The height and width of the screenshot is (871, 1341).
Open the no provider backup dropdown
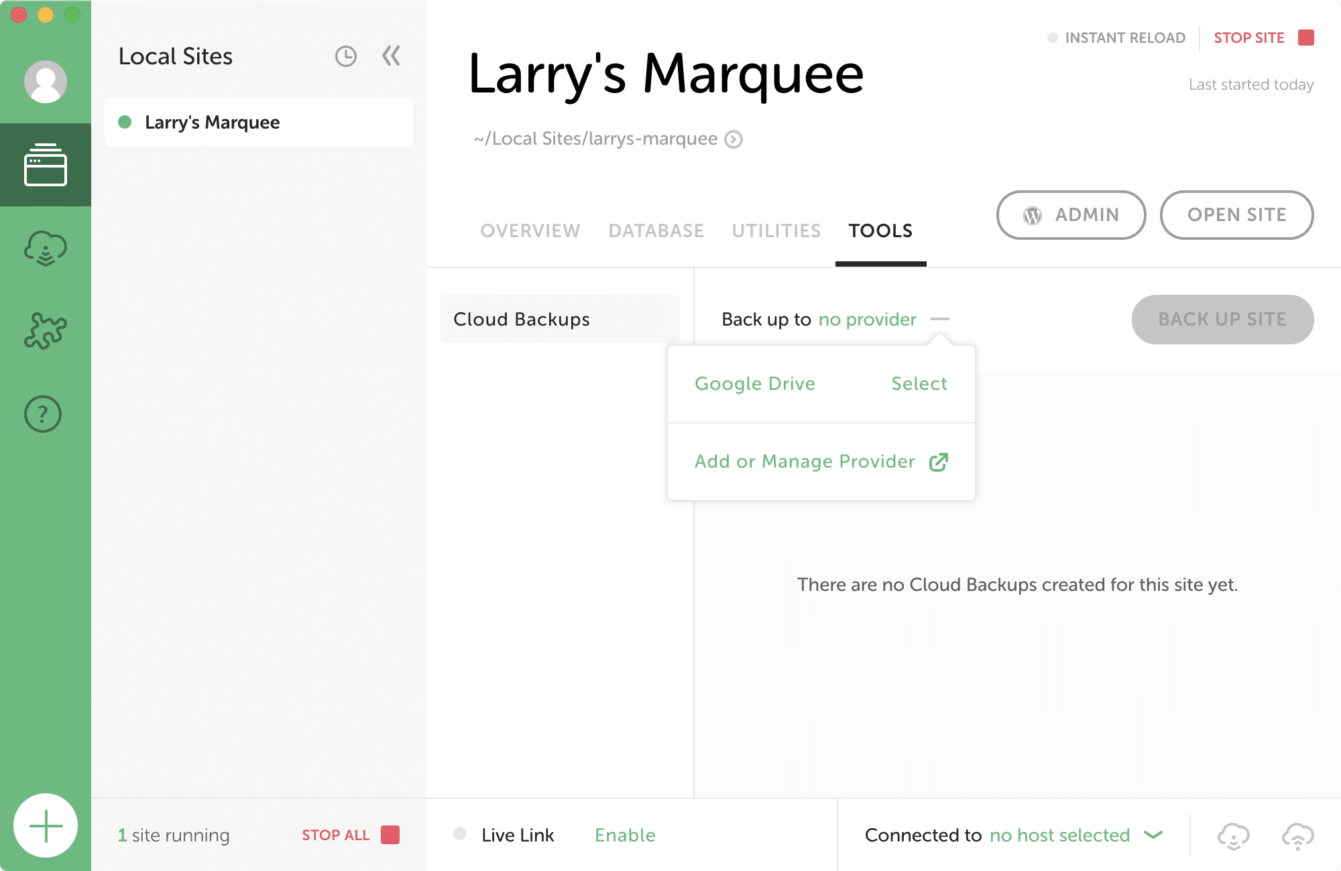[x=868, y=320]
